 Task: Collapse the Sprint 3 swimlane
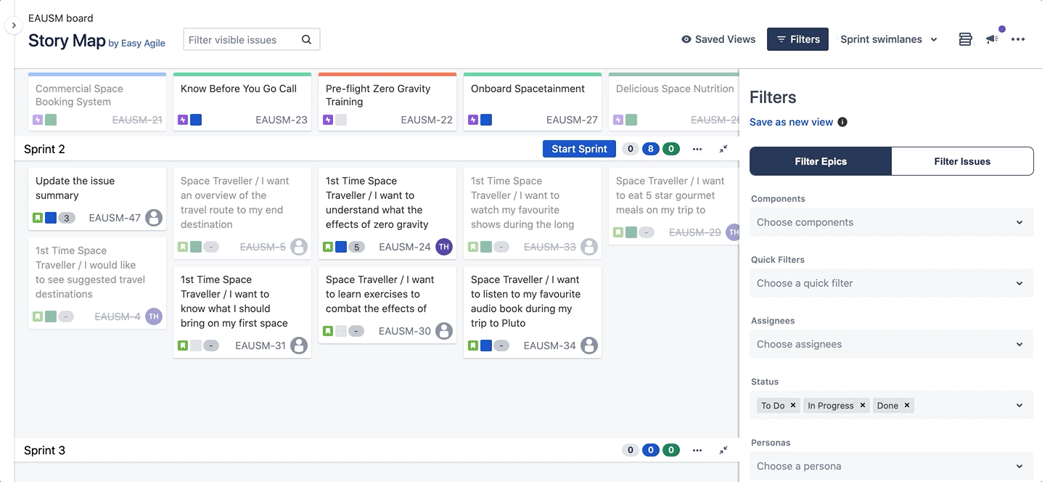point(723,450)
